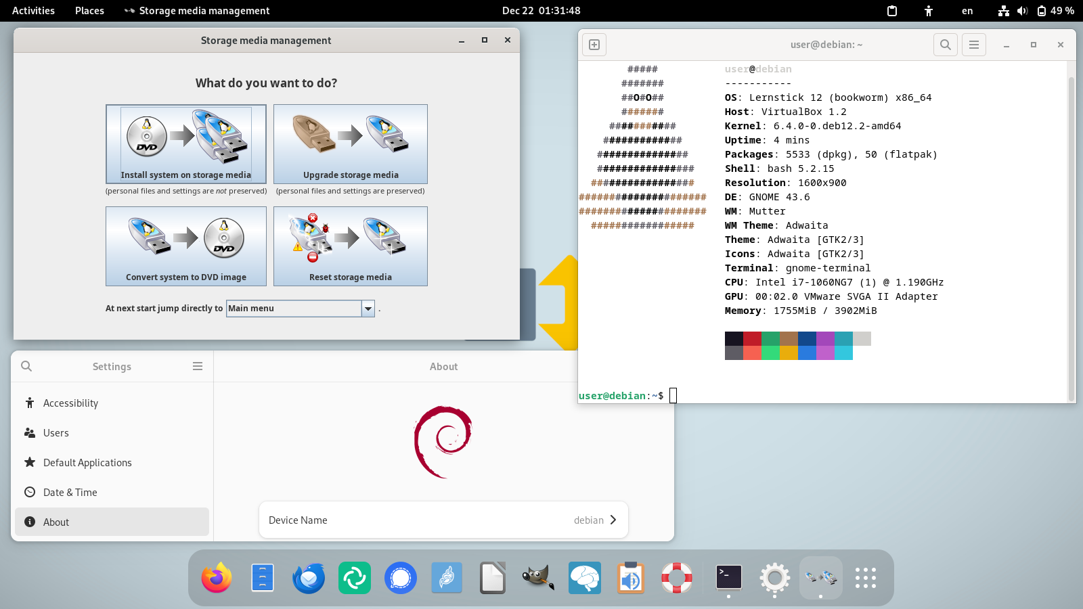Open Device Name row chevron
Viewport: 1083px width, 609px height.
pos(613,520)
